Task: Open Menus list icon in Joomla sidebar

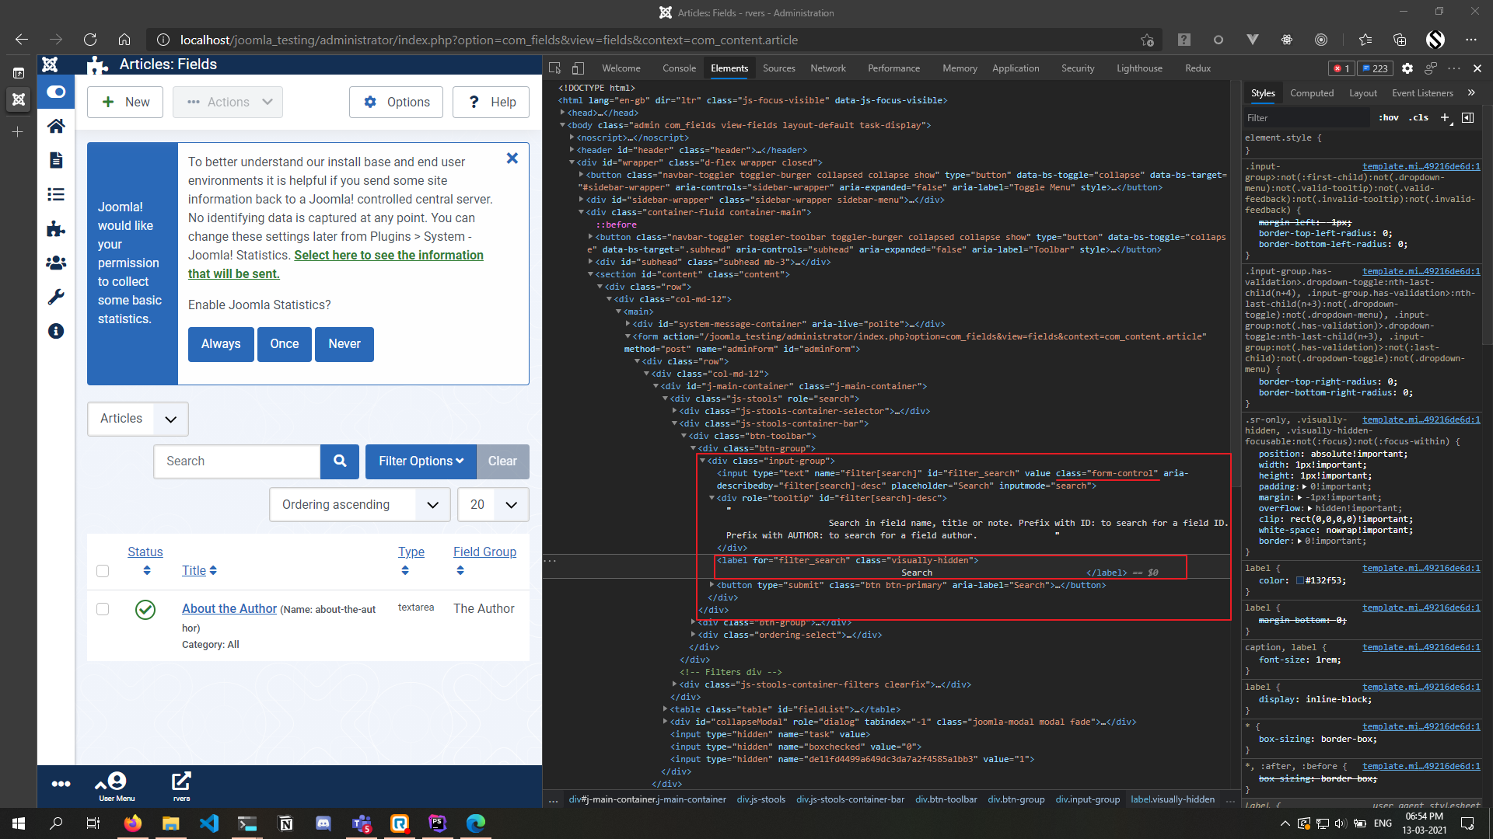Action: coord(56,194)
